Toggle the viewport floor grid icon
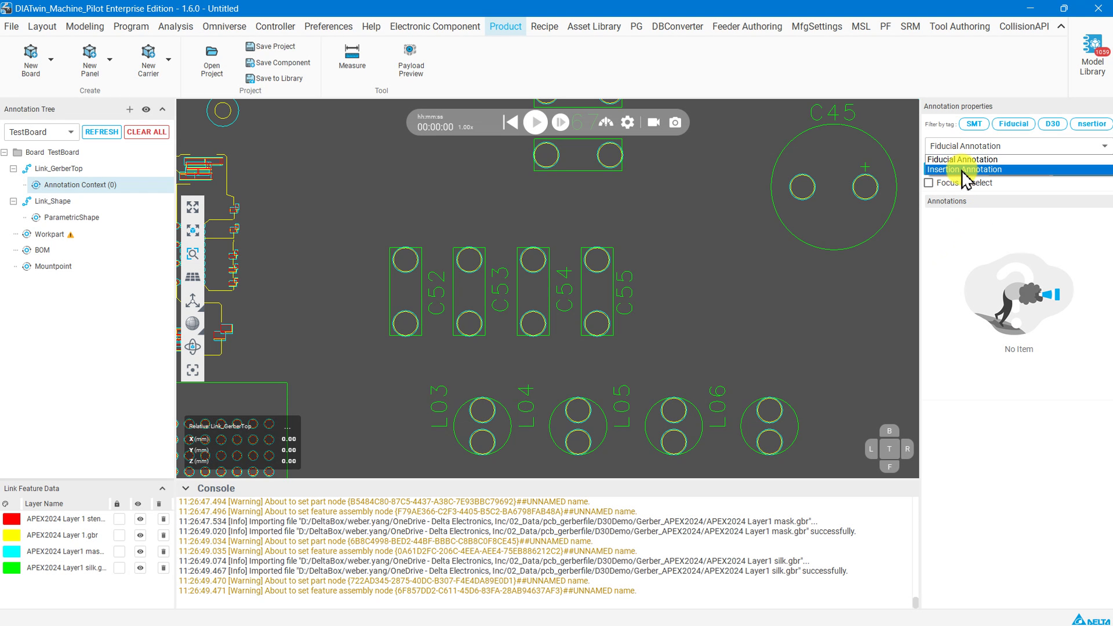 point(192,277)
